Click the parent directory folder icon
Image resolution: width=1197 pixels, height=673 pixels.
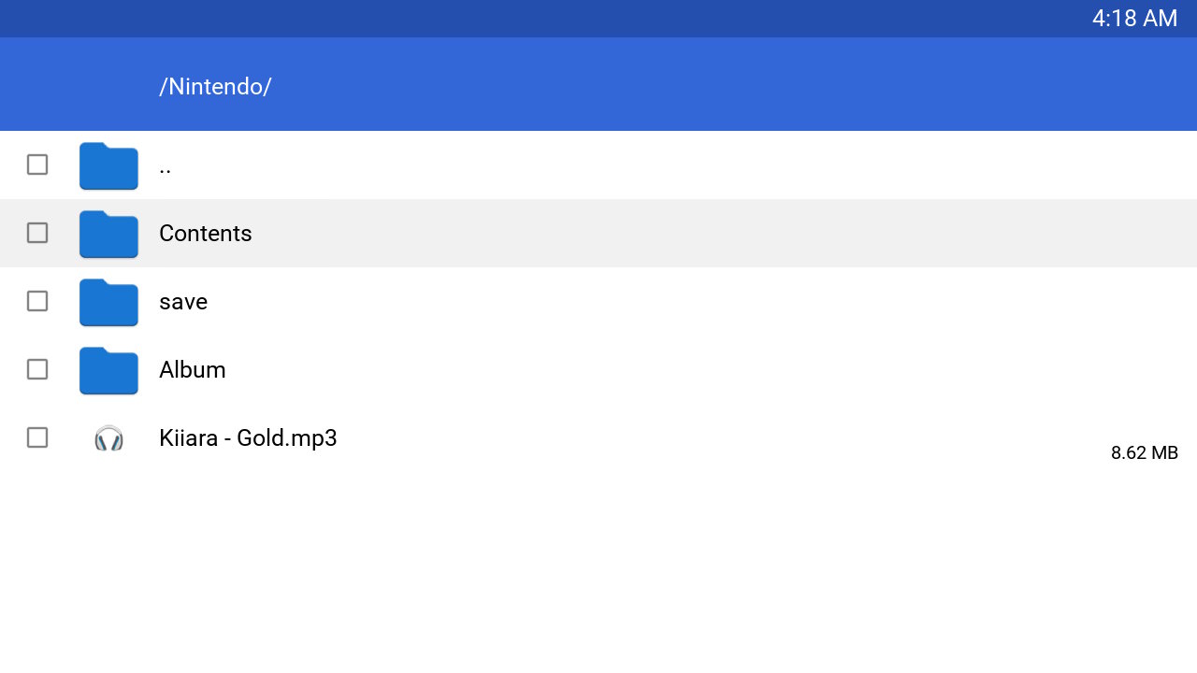point(108,165)
